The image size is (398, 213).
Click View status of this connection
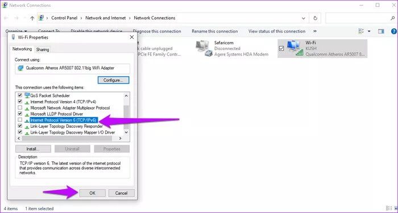point(277,31)
